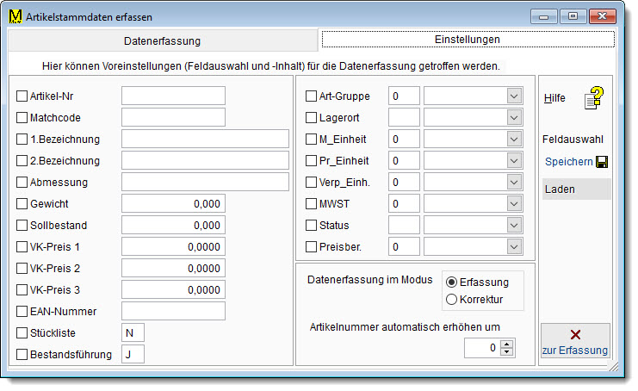Click the Hilfe question mark icon
The image size is (638, 391).
593,98
